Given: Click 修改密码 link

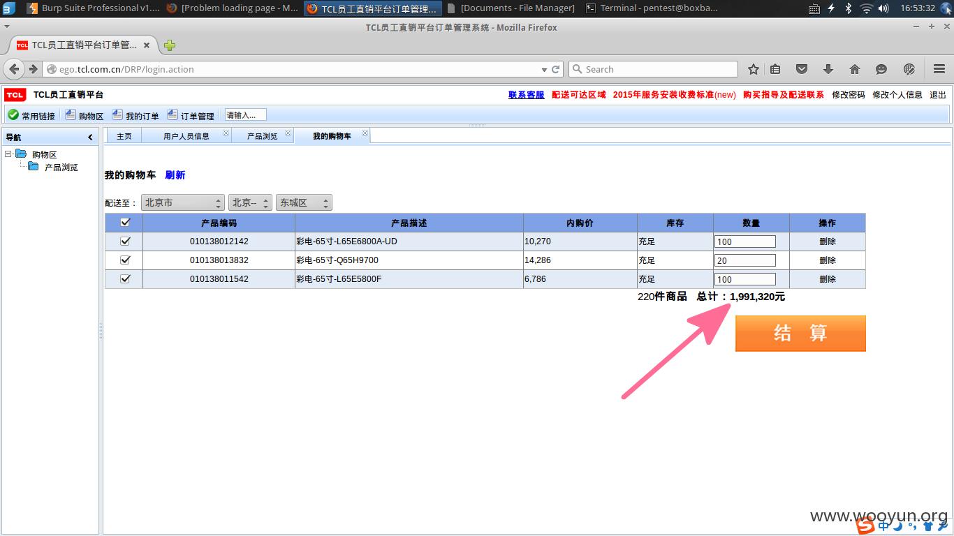Looking at the screenshot, I should point(849,95).
